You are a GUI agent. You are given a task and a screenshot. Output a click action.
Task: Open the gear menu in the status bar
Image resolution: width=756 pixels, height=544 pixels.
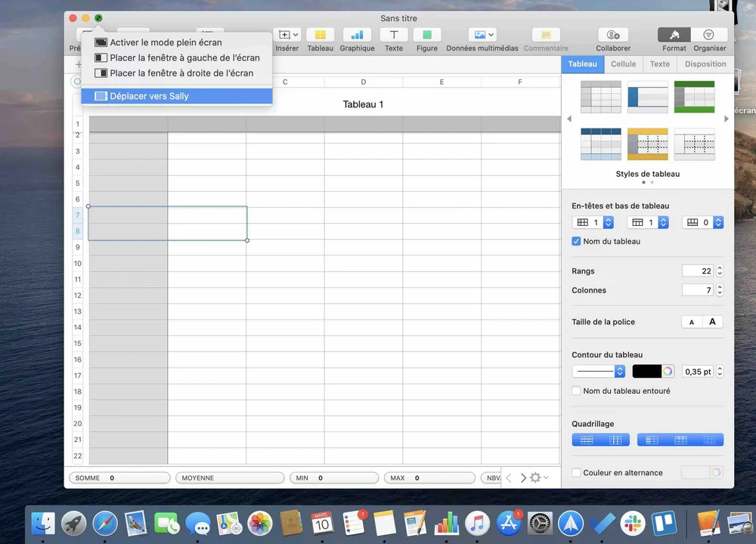pos(538,478)
